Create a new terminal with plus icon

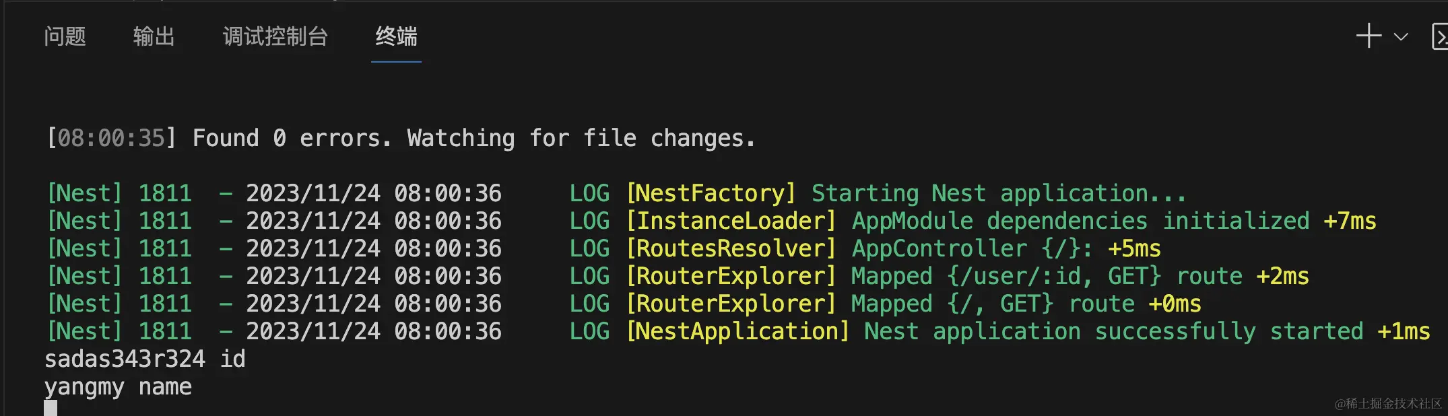[1369, 36]
